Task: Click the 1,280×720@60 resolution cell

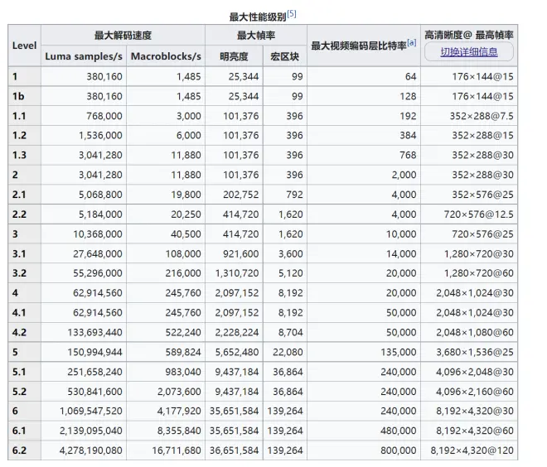Action: 469,273
